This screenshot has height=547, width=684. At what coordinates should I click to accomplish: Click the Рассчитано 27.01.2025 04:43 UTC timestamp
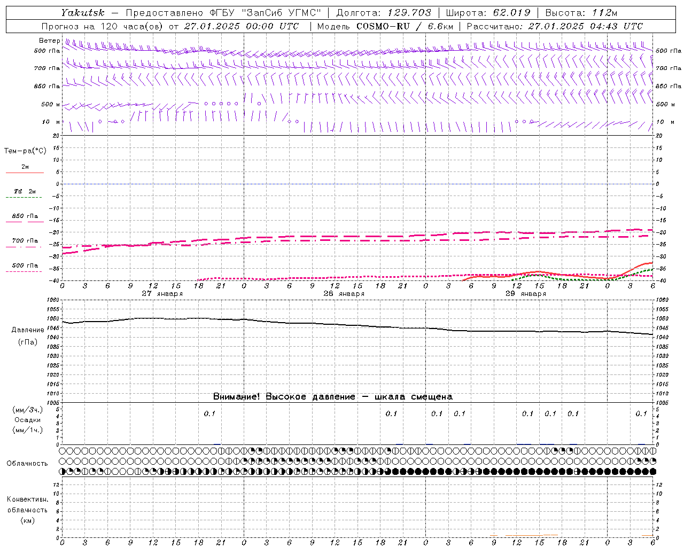[555, 26]
